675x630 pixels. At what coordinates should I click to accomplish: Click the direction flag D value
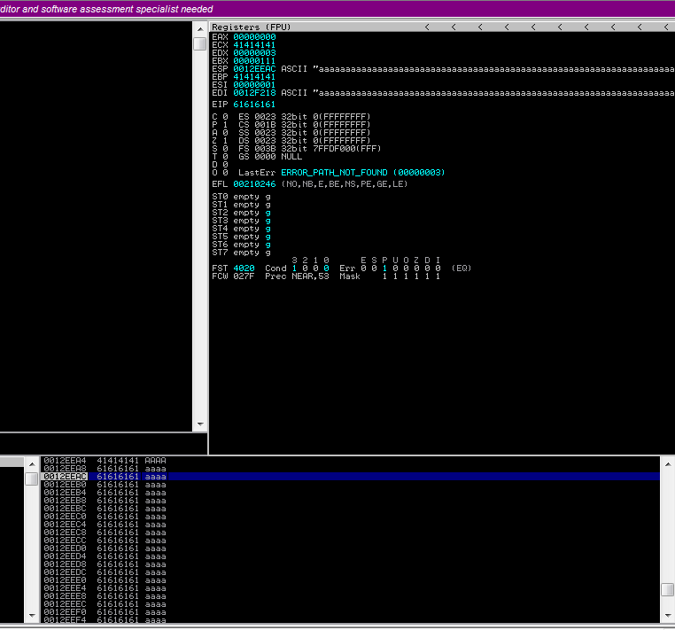pos(225,165)
